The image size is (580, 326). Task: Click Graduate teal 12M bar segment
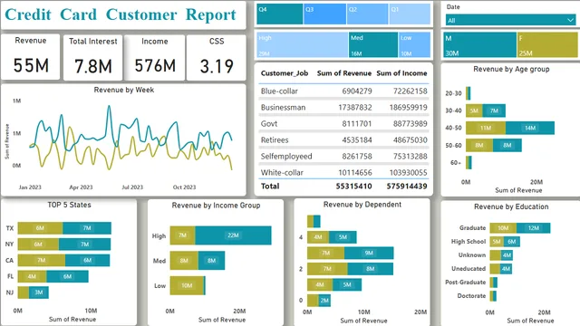point(534,227)
